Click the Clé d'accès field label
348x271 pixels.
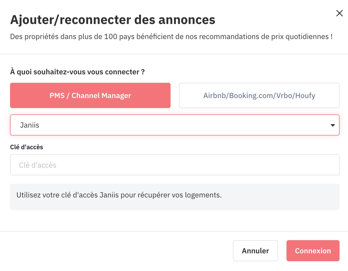coord(26,147)
